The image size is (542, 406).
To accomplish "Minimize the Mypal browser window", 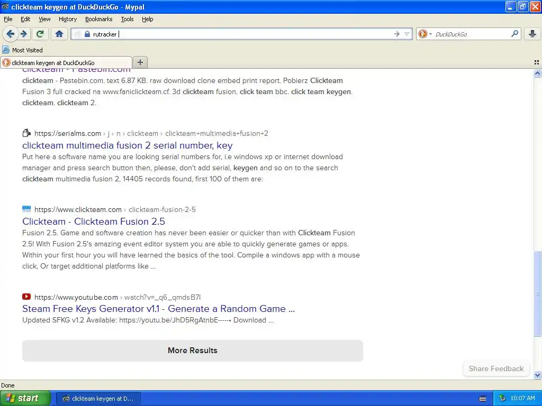I will 511,6.
